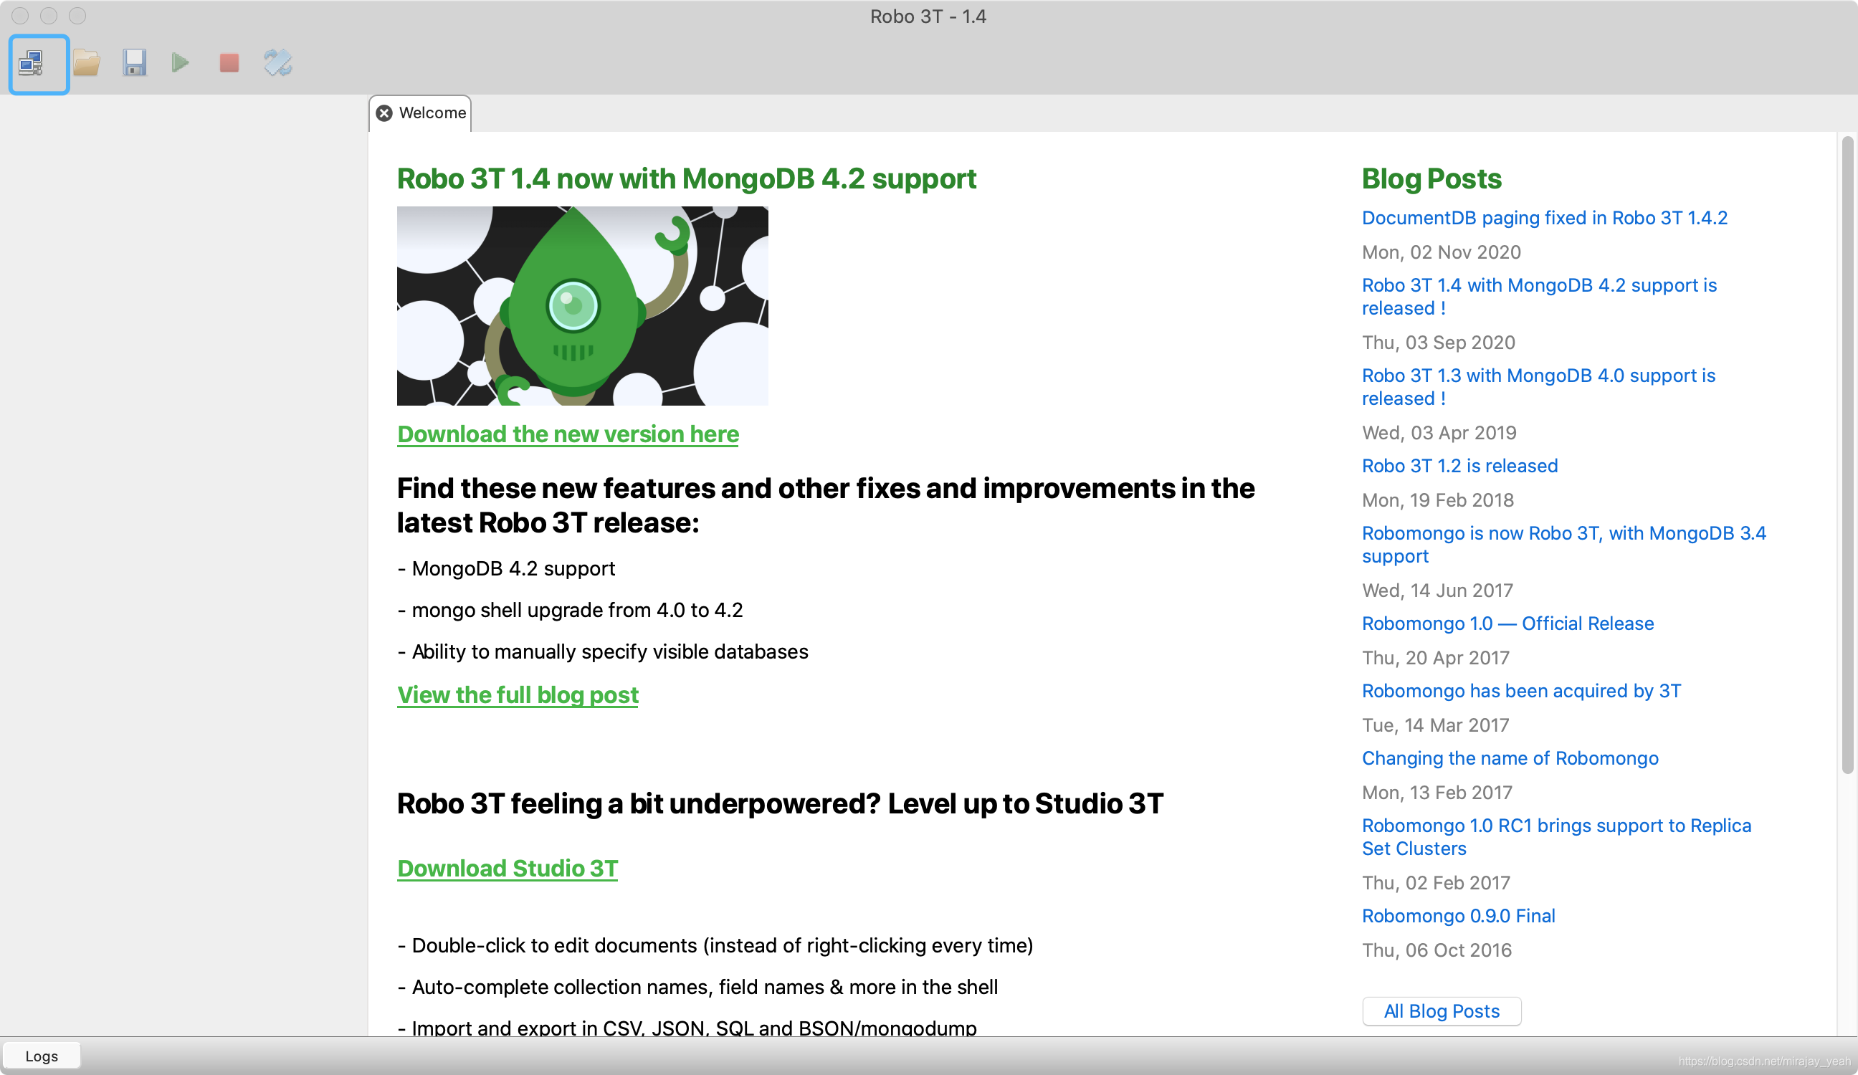
Task: Open 'Changing the name of Robomongo' post
Action: click(1510, 759)
